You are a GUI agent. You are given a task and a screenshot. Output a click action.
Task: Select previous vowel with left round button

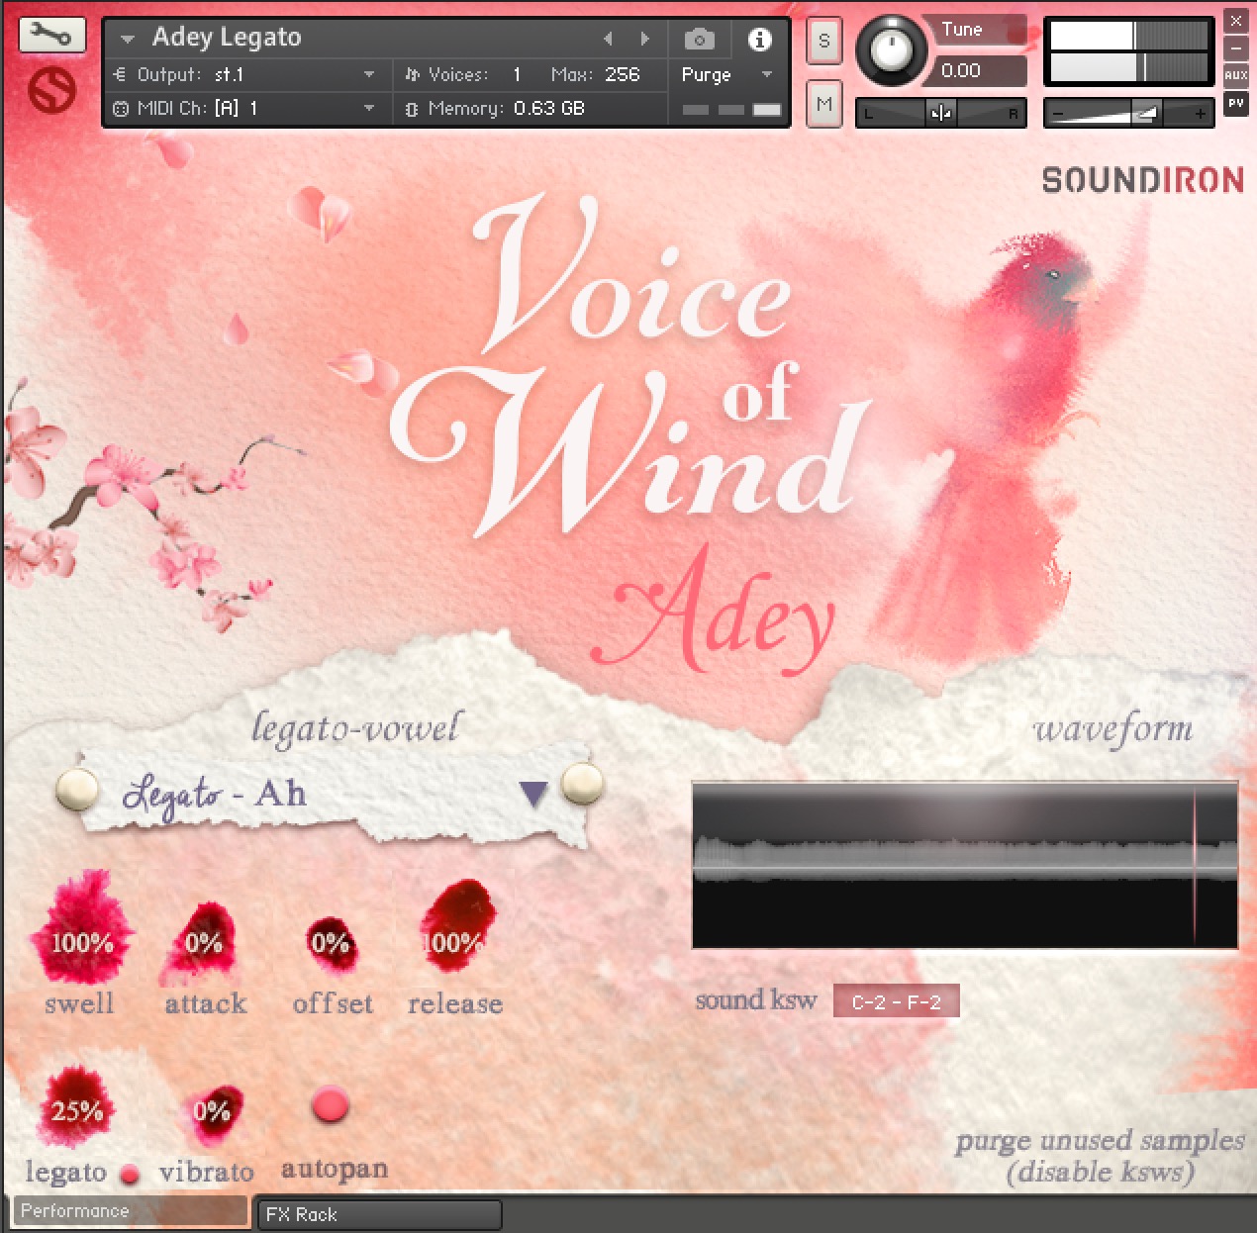[77, 789]
